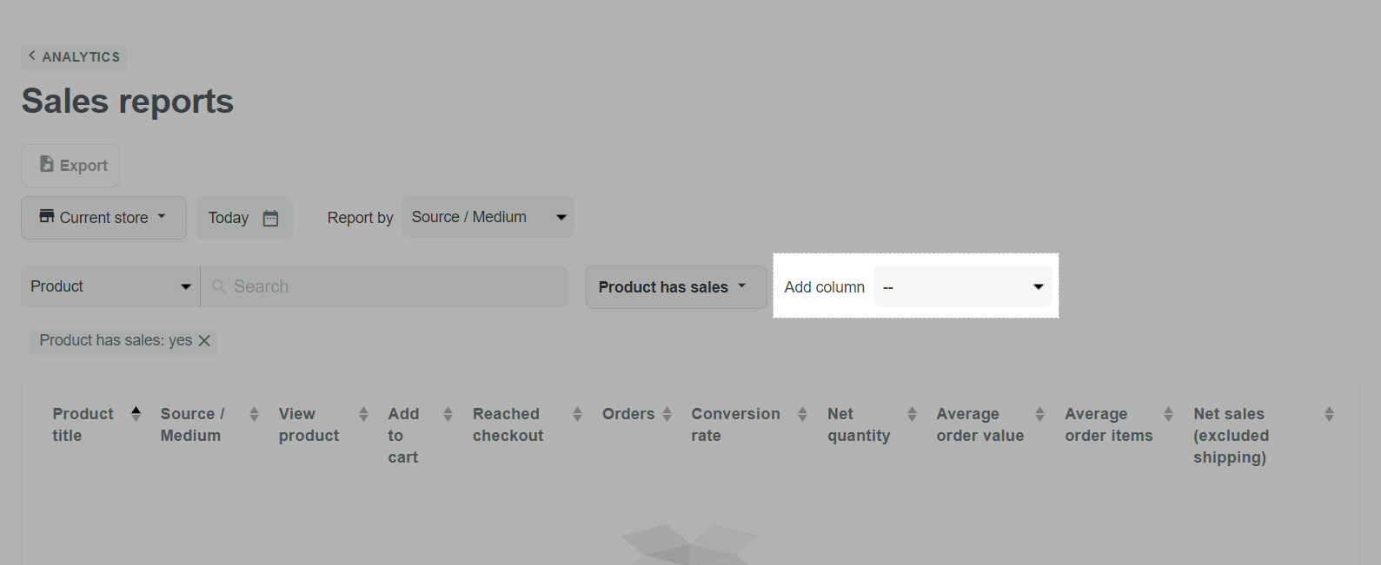The image size is (1381, 565).
Task: Open the Product has sales filter menu
Action: click(675, 287)
